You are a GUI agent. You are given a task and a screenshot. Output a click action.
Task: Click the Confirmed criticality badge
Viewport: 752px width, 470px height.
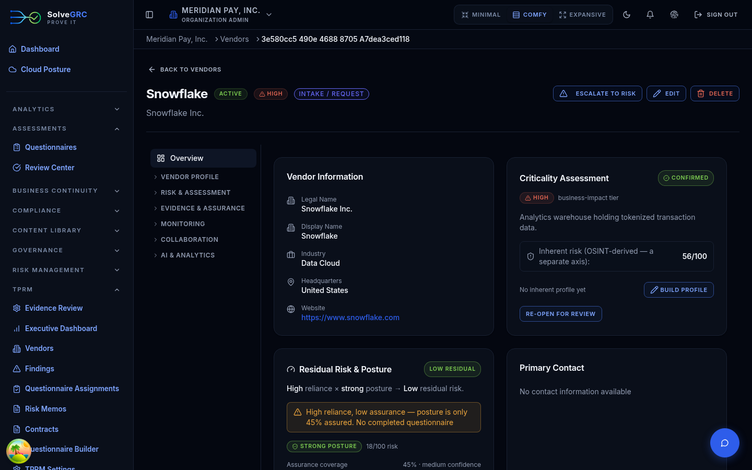[686, 178]
